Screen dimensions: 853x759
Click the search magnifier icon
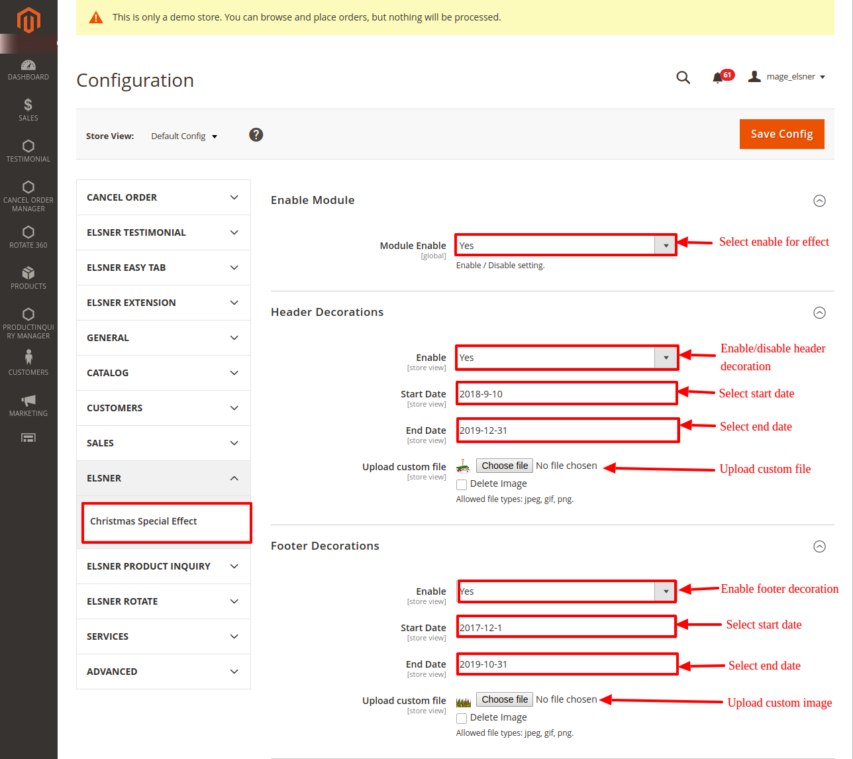pyautogui.click(x=683, y=77)
